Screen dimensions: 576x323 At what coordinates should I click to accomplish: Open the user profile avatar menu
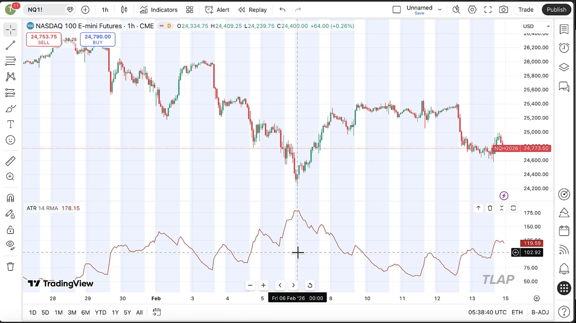(x=10, y=9)
